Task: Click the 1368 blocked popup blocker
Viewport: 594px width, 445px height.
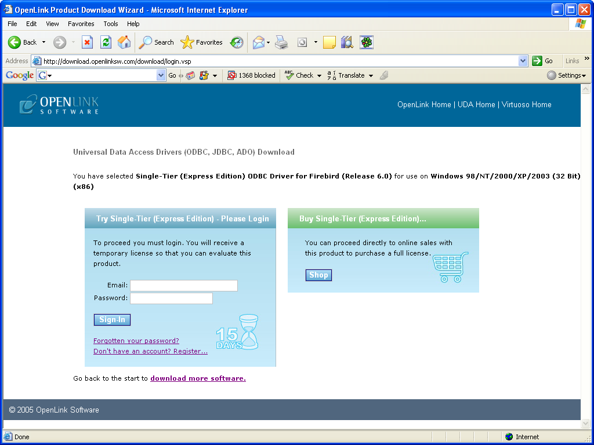Action: pyautogui.click(x=251, y=75)
